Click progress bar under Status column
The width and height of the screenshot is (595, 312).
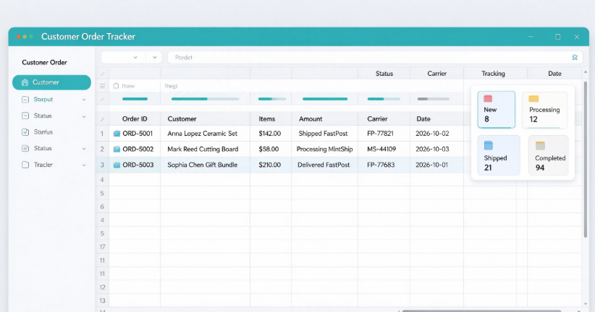point(384,99)
